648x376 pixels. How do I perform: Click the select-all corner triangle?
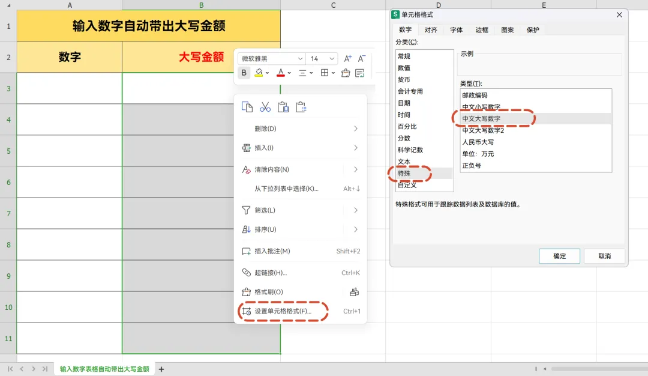[8, 5]
